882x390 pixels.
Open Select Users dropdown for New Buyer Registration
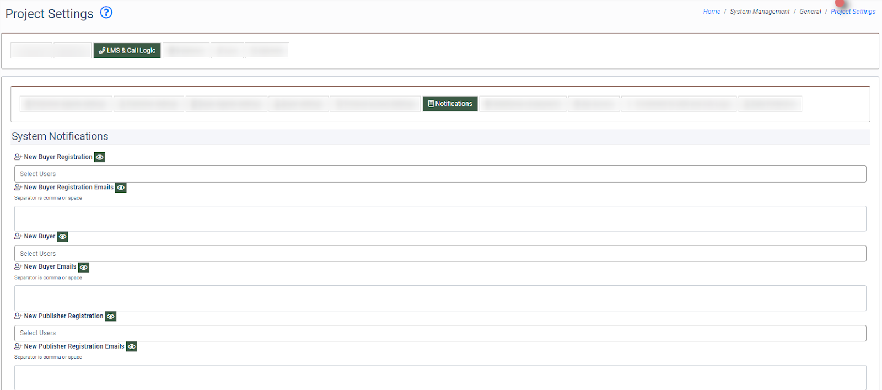(x=440, y=174)
